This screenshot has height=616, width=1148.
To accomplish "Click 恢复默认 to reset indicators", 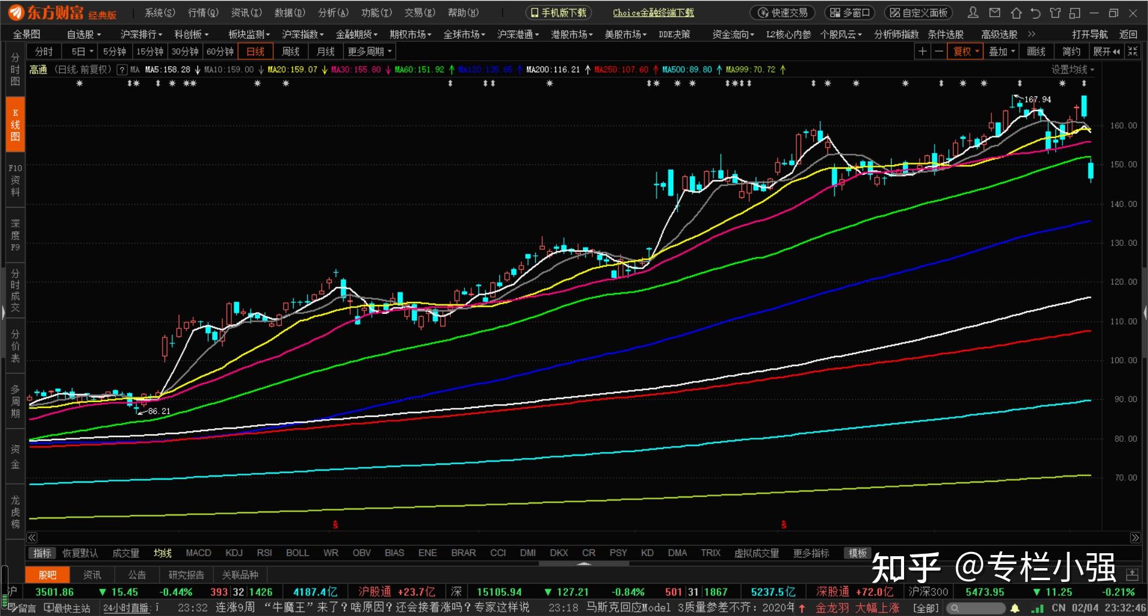I will point(80,553).
